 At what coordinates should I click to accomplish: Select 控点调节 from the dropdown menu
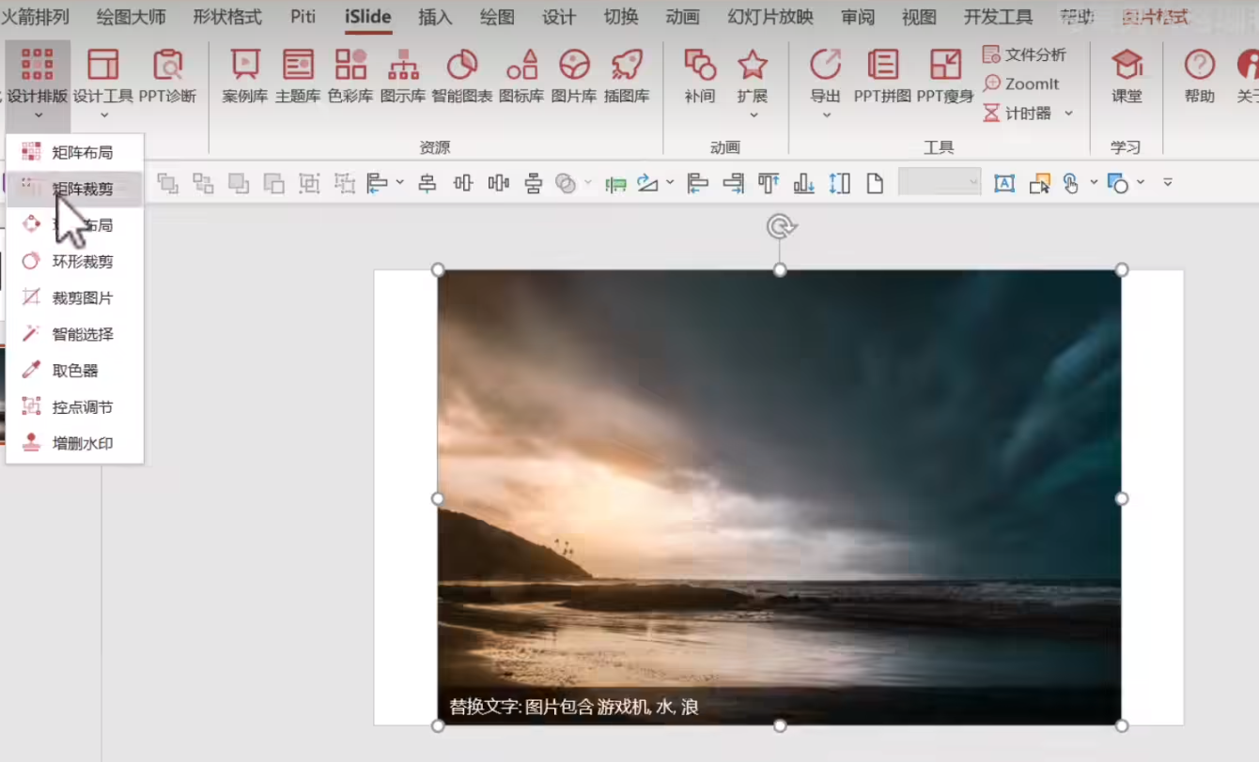[x=75, y=407]
